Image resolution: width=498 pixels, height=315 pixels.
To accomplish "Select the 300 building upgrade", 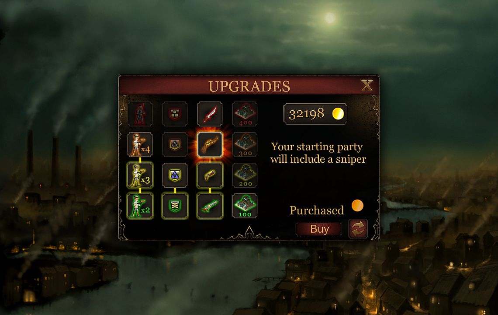I will point(245,145).
